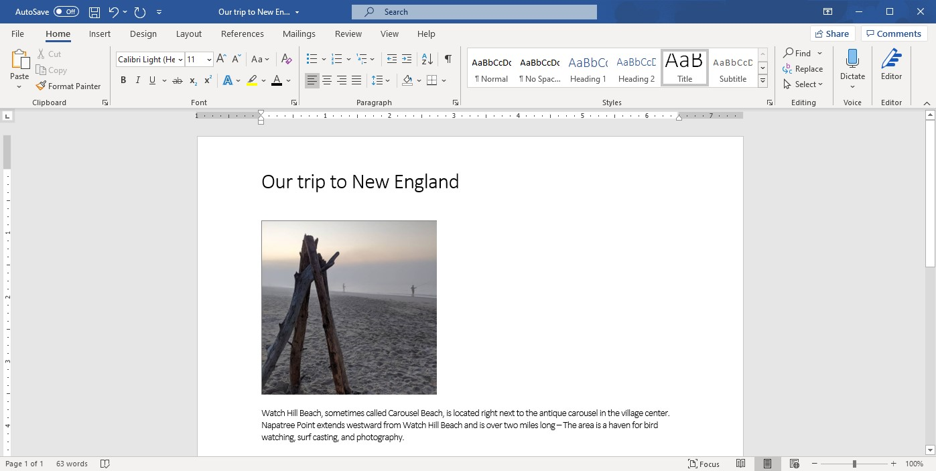This screenshot has width=936, height=471.
Task: Increase font size with grow font icon
Action: [x=222, y=59]
